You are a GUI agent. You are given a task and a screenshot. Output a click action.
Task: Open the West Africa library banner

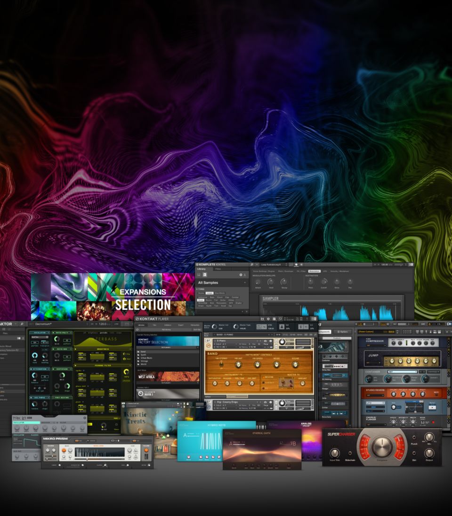(x=168, y=376)
